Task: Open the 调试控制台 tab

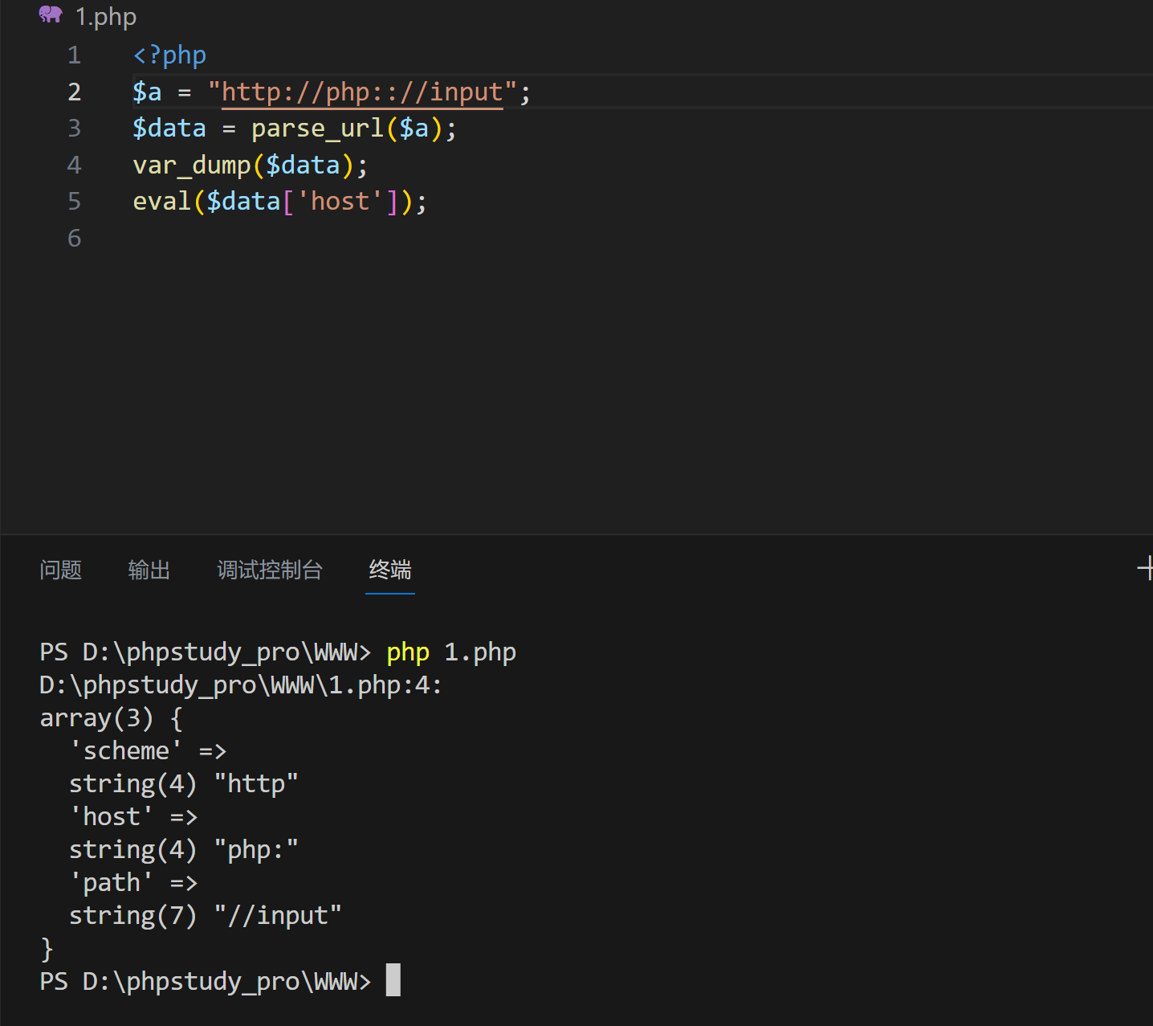Action: pyautogui.click(x=270, y=570)
